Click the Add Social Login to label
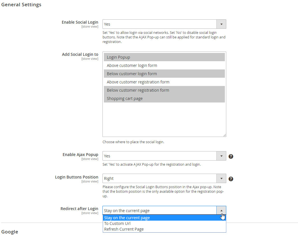Image resolution: width=298 pixels, height=236 pixels. point(80,54)
